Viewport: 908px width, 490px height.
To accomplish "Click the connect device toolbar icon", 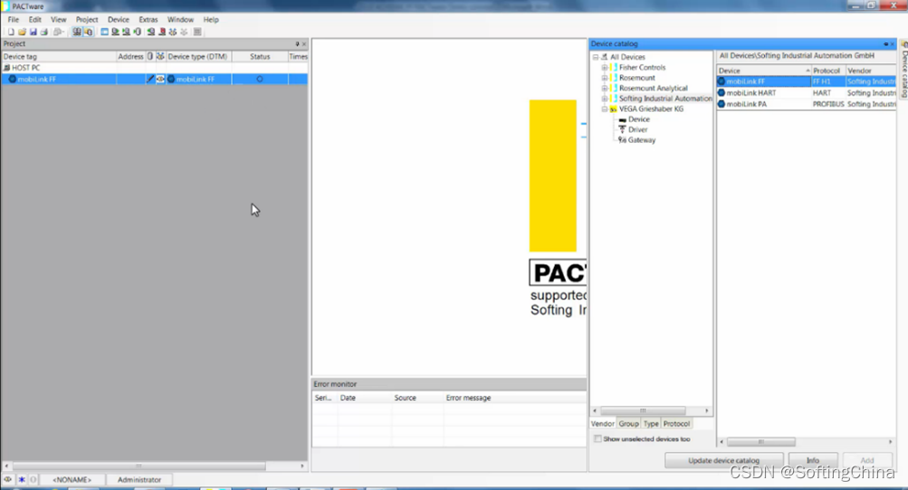I will click(115, 32).
